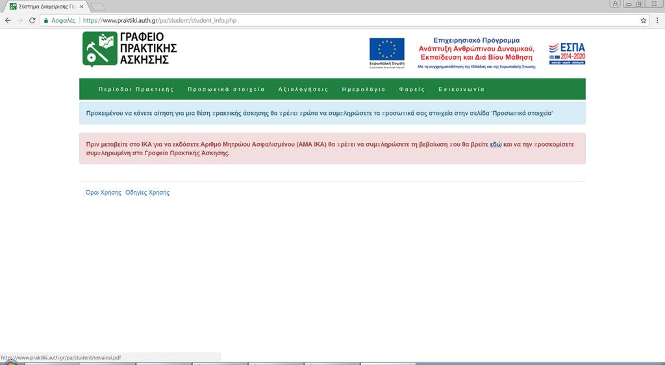This screenshot has height=365, width=665.
Task: Click the Γραφείο Πρακτικής Άσκησης logo
Action: click(130, 49)
